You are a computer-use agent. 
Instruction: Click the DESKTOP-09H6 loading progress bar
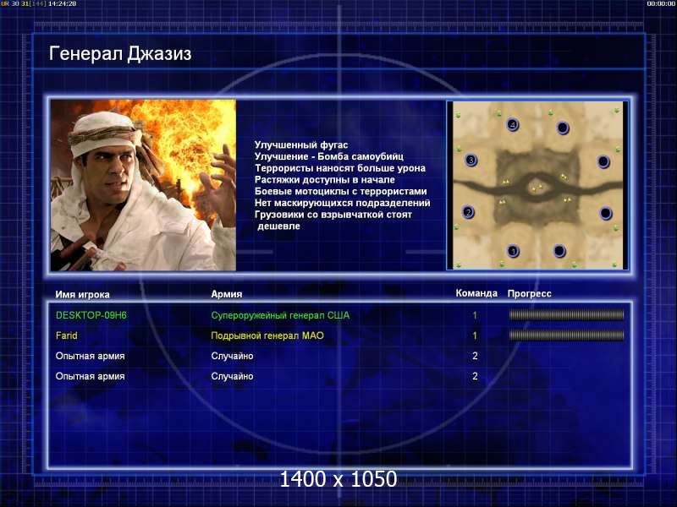coord(566,315)
